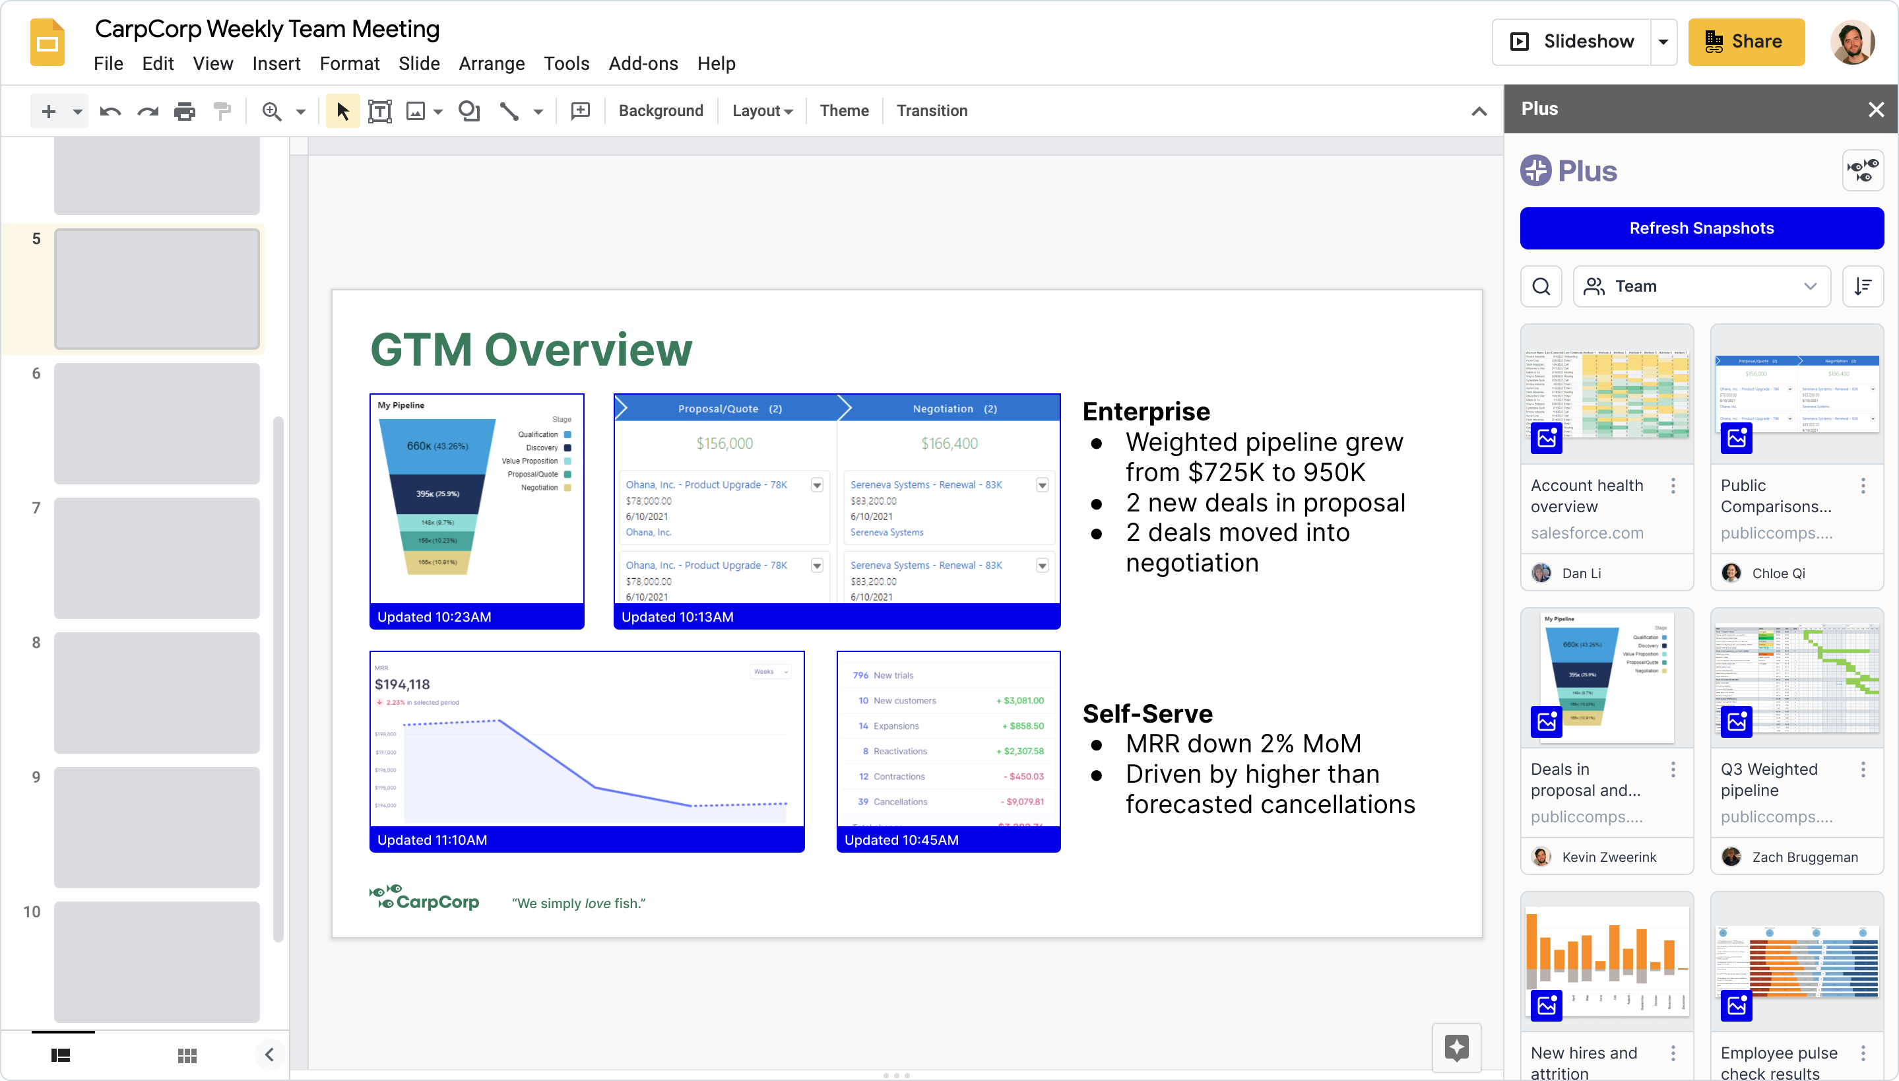Screen dimensions: 1899x1081
Task: Open more options for Deals in proposal card
Action: 1673,770
